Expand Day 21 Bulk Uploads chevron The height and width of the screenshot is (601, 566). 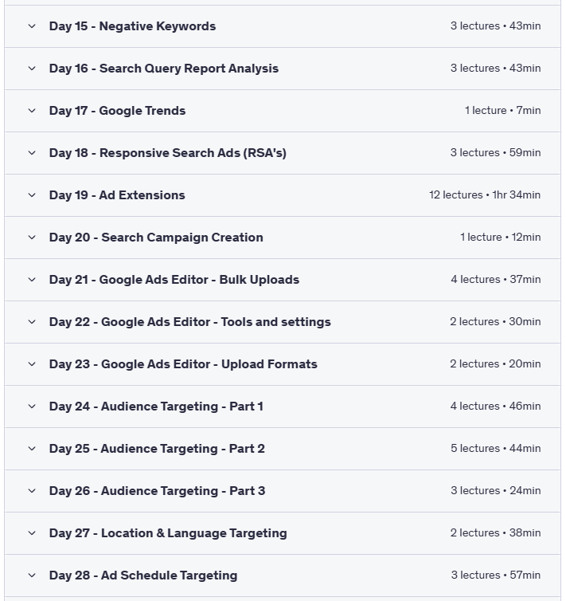[32, 280]
